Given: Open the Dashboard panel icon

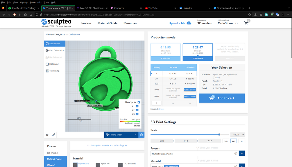Looking at the screenshot, I should (47, 43).
